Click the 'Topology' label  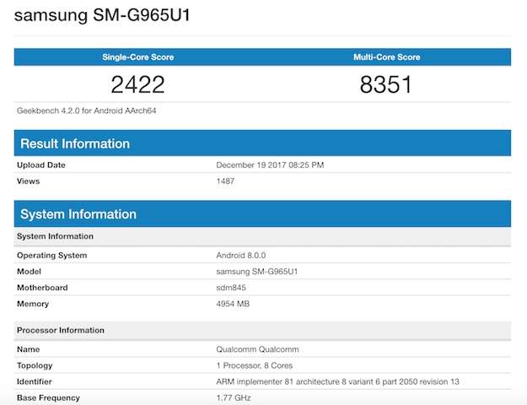(x=35, y=365)
